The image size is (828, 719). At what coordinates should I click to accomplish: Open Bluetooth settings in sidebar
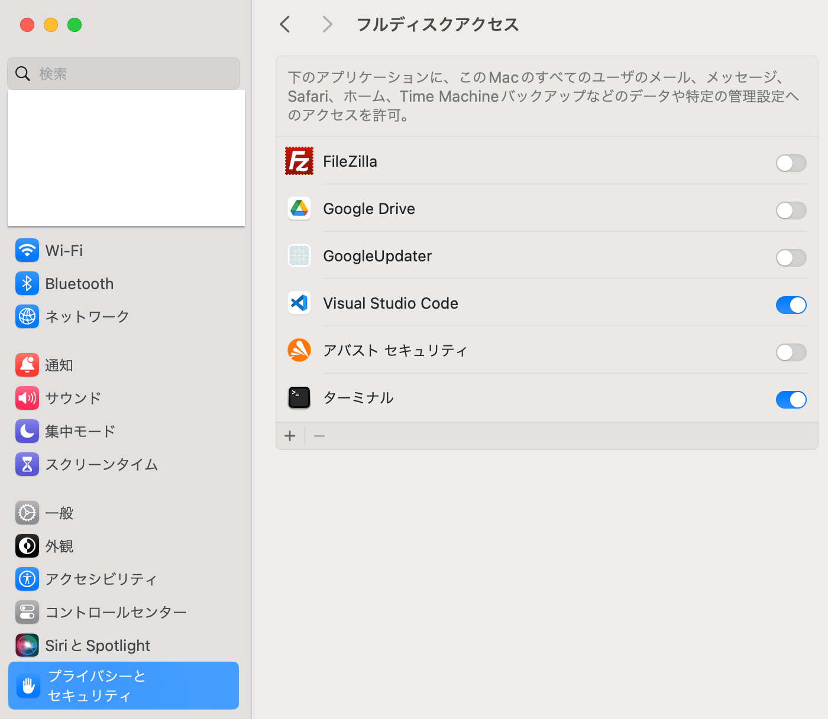124,284
